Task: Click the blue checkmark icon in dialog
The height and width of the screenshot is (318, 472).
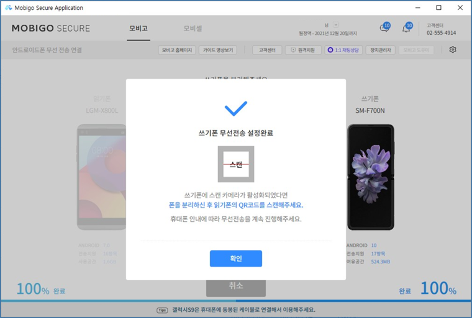Action: coord(236,108)
